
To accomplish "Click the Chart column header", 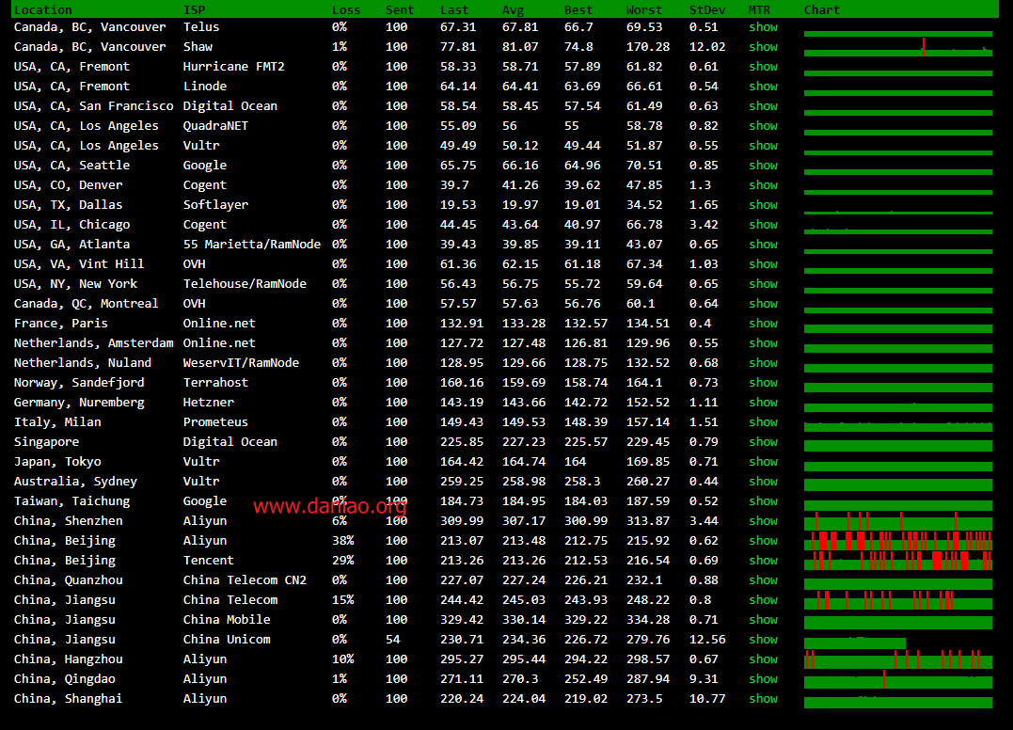I will click(822, 10).
